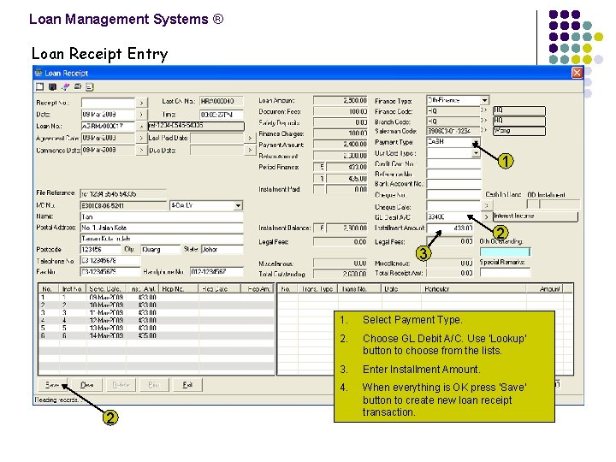The height and width of the screenshot is (462, 616).
Task: Click the notepad icon in toolbar
Action: tap(90, 86)
